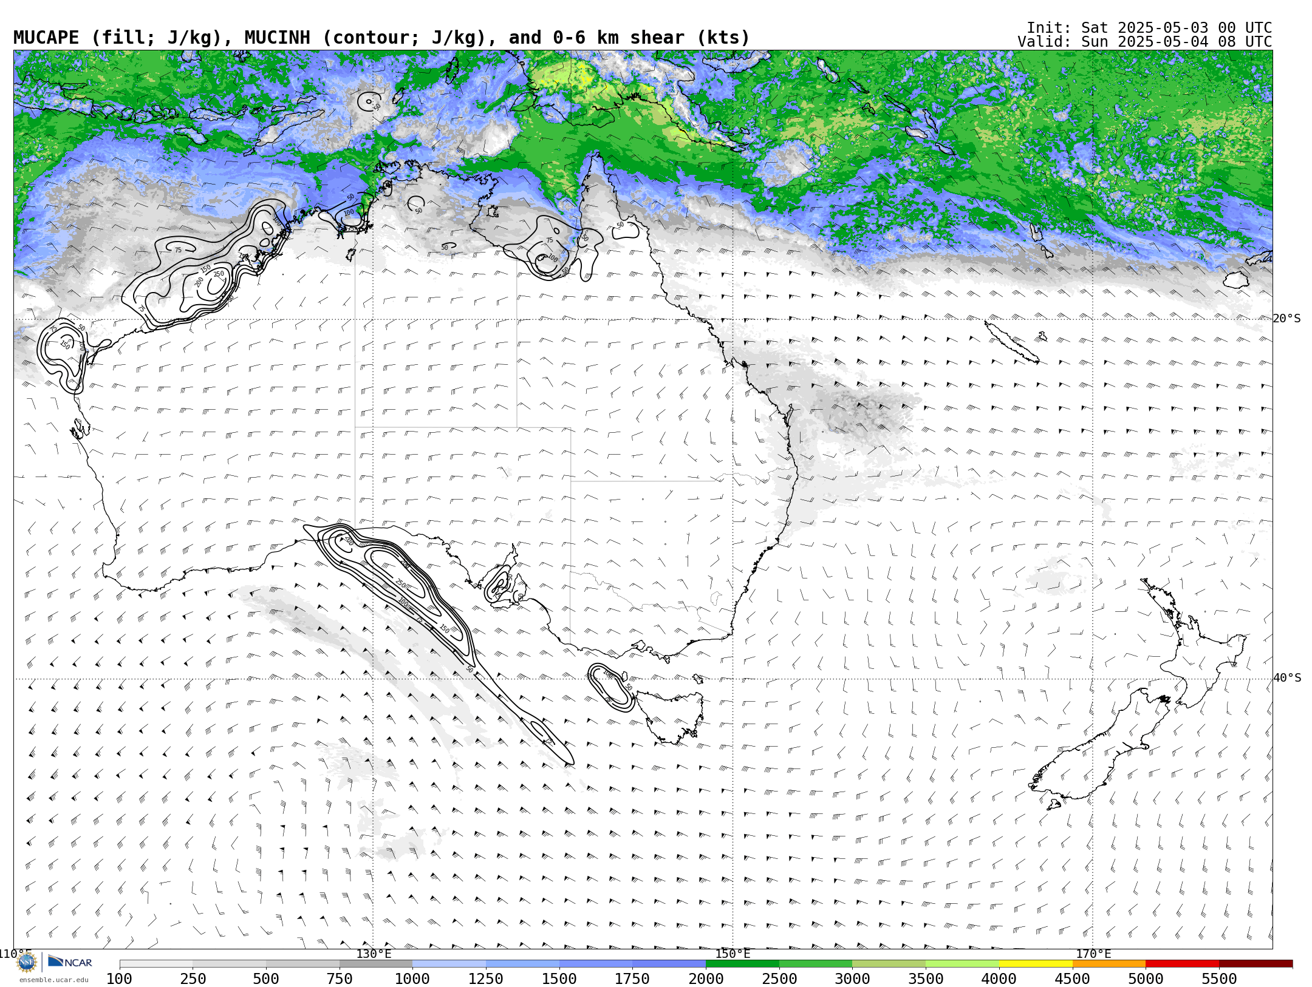This screenshot has height=987, width=1312.
Task: Click the colorbar tick label 5500
Action: click(1219, 979)
